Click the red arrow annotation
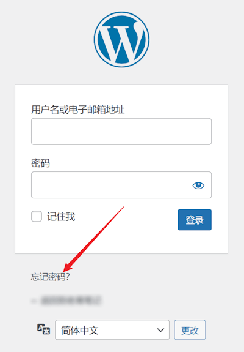Image resolution: width=244 pixels, height=352 pixels. click(93, 239)
